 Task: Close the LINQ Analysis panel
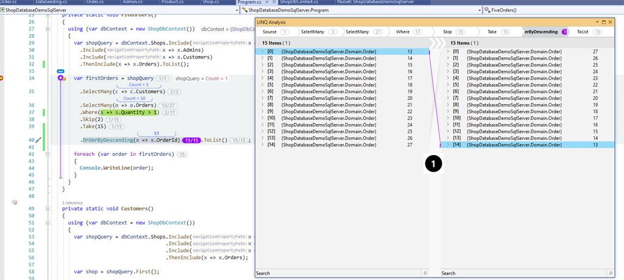coord(610,23)
